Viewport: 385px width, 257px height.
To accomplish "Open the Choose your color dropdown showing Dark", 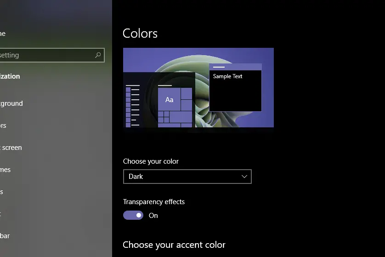I will [x=187, y=177].
